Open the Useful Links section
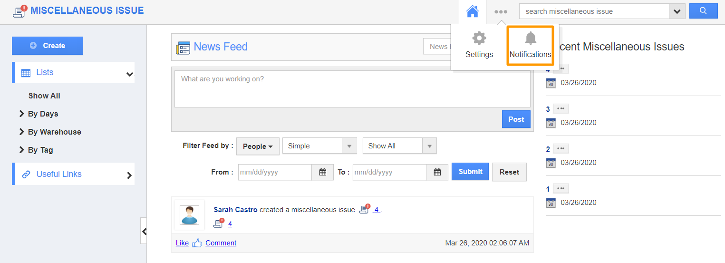Viewport: 725px width, 263px height. point(73,174)
